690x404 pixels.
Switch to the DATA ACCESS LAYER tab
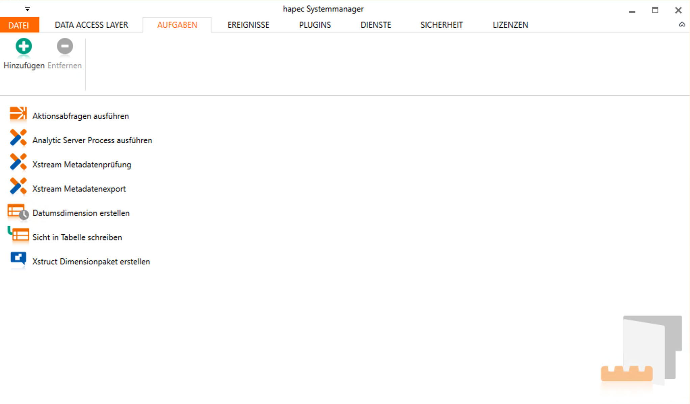pyautogui.click(x=91, y=25)
